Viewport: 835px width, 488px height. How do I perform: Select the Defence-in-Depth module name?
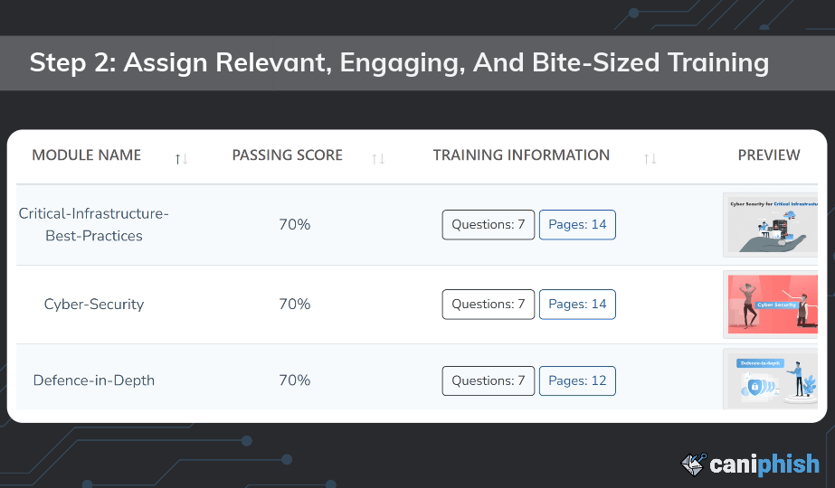pyautogui.click(x=94, y=380)
